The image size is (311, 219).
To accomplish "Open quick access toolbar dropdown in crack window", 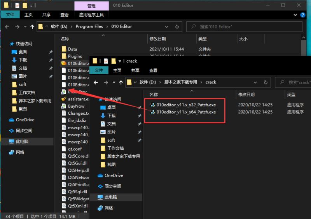I will coord(120,61).
